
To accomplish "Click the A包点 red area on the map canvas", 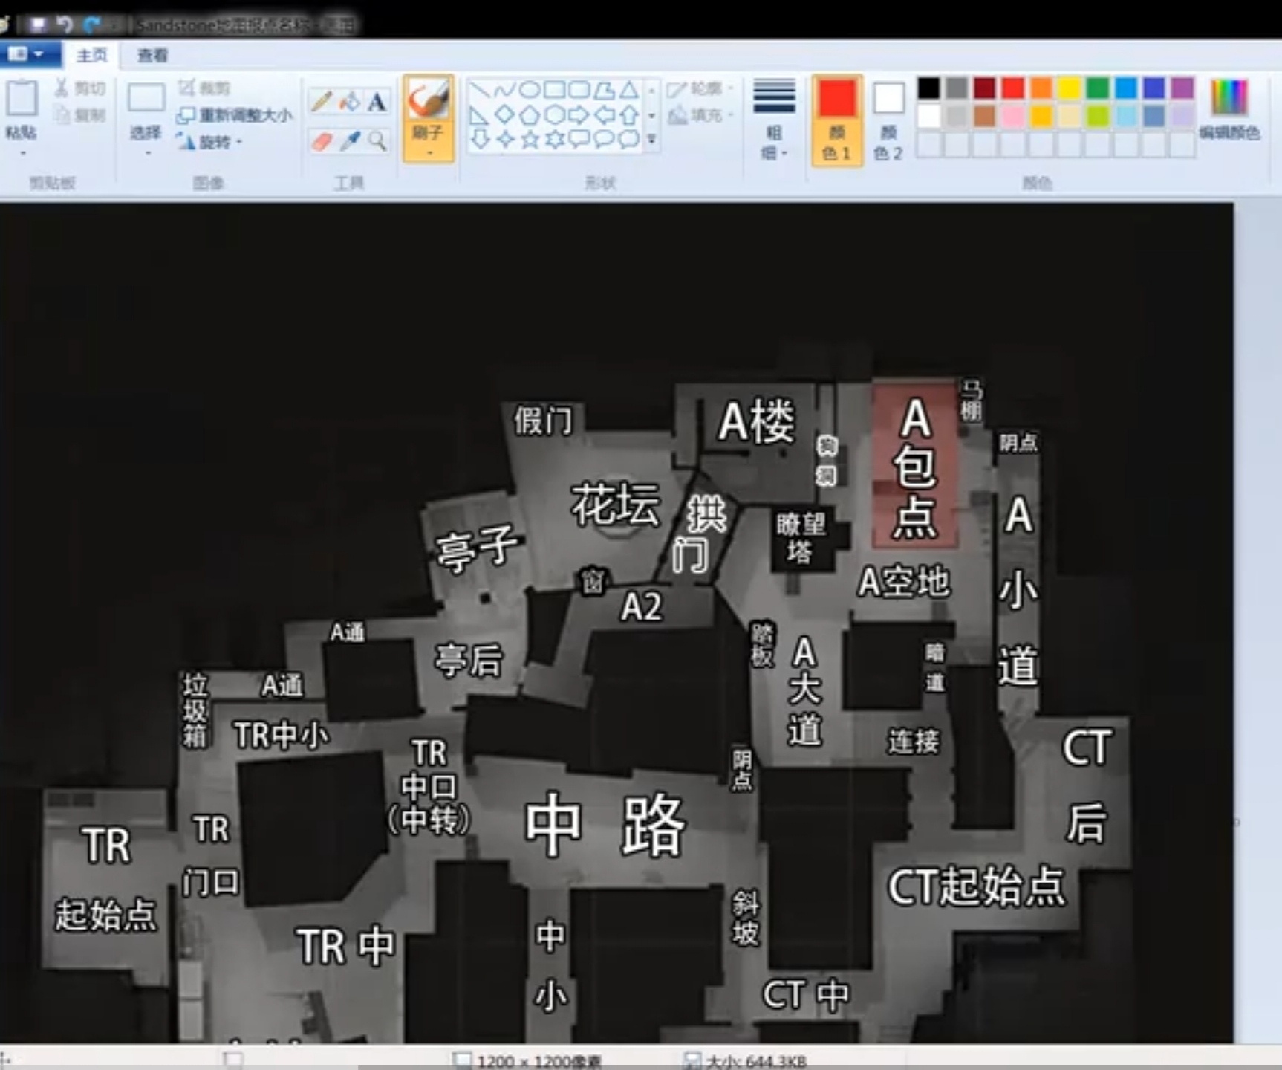I will tap(915, 464).
